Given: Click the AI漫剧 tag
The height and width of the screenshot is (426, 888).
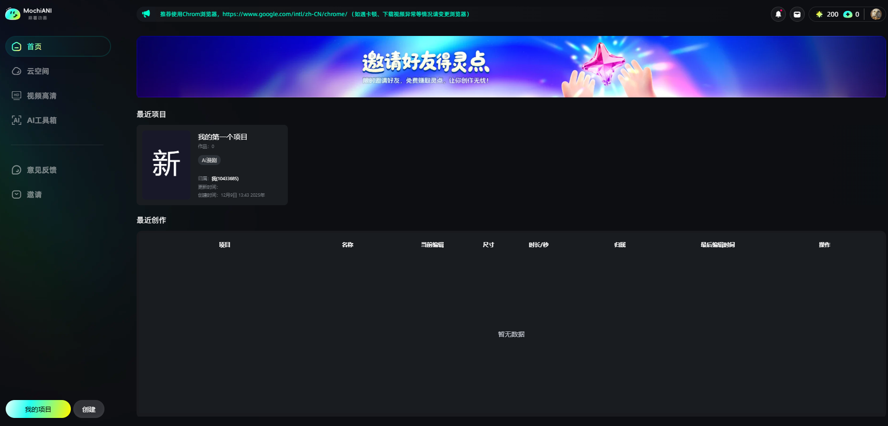Looking at the screenshot, I should (209, 160).
